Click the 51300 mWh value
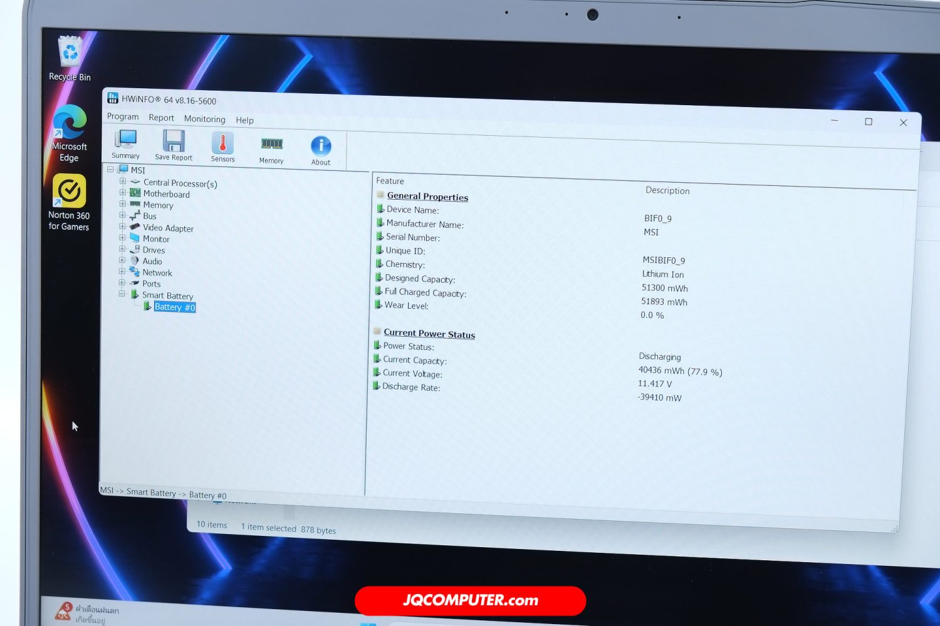The image size is (940, 626). coord(665,288)
